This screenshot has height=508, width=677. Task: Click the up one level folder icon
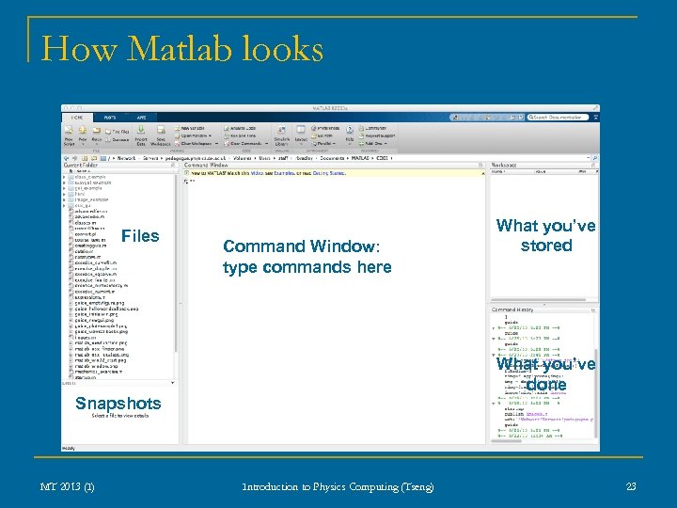85,158
